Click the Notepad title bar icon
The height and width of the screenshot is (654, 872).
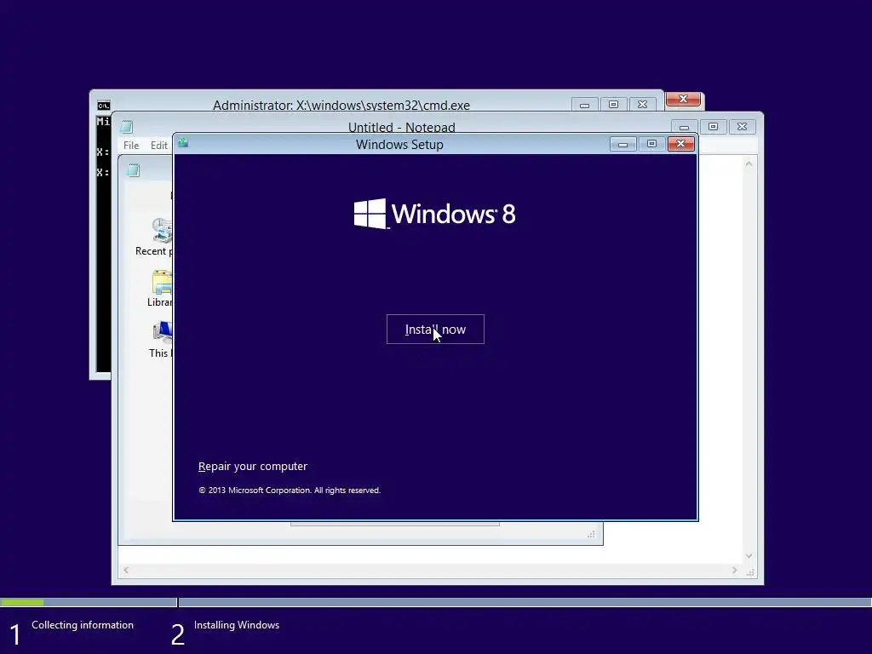click(x=127, y=127)
